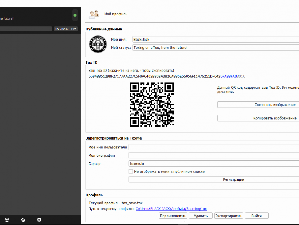Click 'Сохранить изображение' button
This screenshot has width=299, height=225.
(x=258, y=105)
